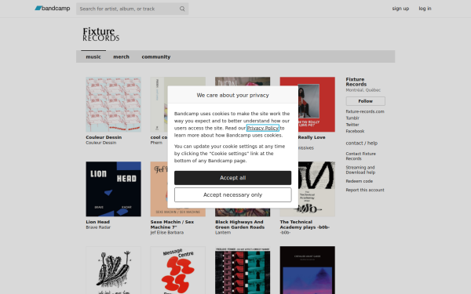Image resolution: width=471 pixels, height=294 pixels.
Task: Click the Redeem code link
Action: [x=359, y=181]
